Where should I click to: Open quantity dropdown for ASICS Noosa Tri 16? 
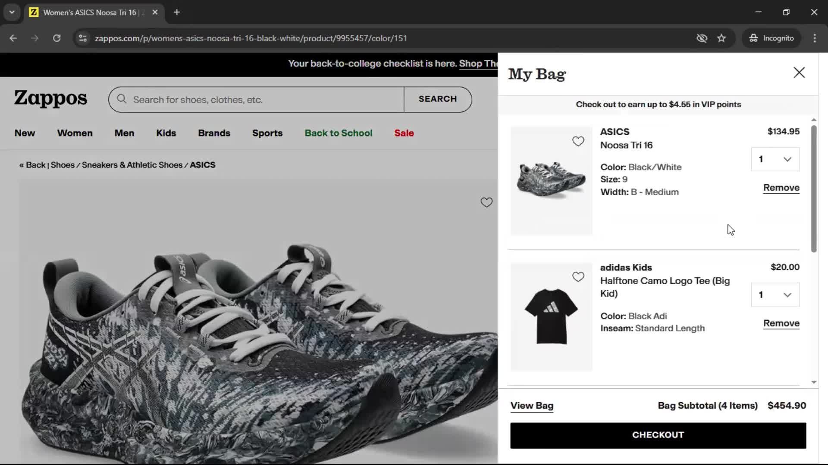[775, 159]
